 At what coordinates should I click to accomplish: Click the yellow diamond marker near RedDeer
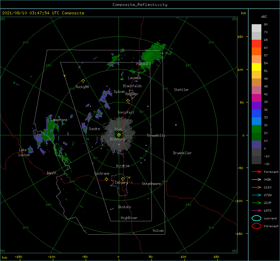click(128, 101)
